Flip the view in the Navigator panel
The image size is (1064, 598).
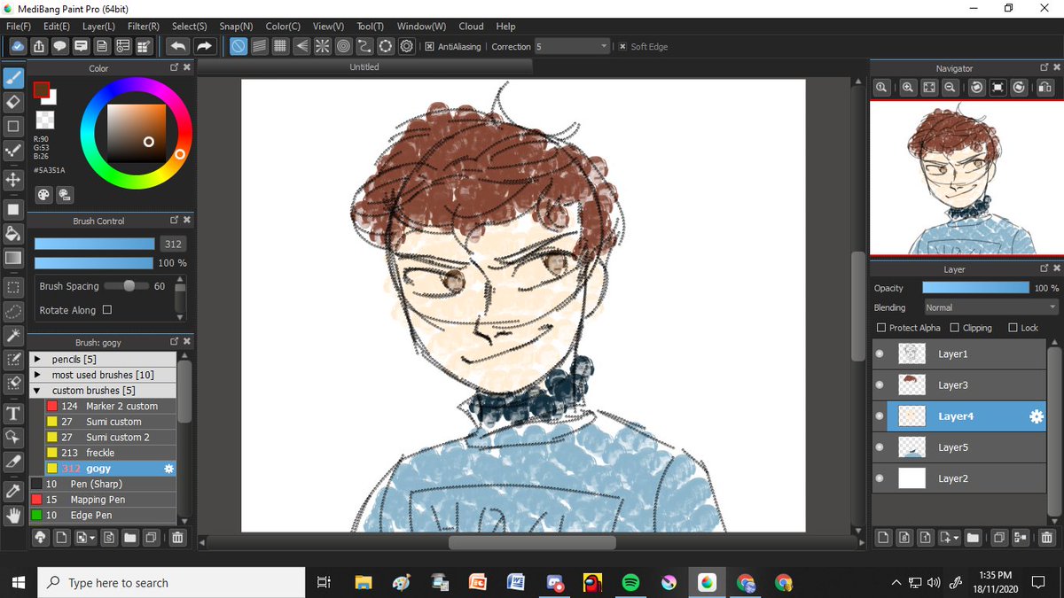1045,87
